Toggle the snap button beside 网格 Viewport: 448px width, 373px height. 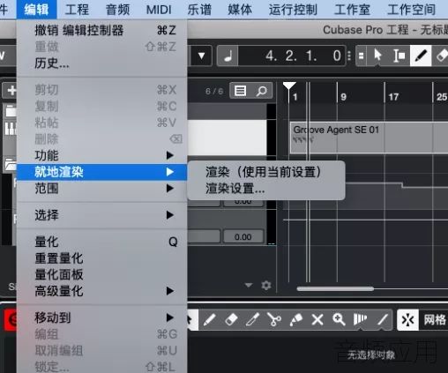click(x=407, y=319)
